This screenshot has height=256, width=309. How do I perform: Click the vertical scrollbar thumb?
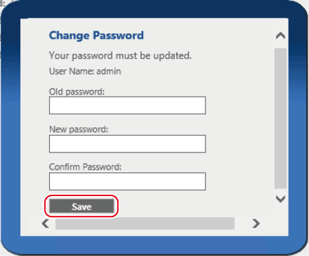280,118
